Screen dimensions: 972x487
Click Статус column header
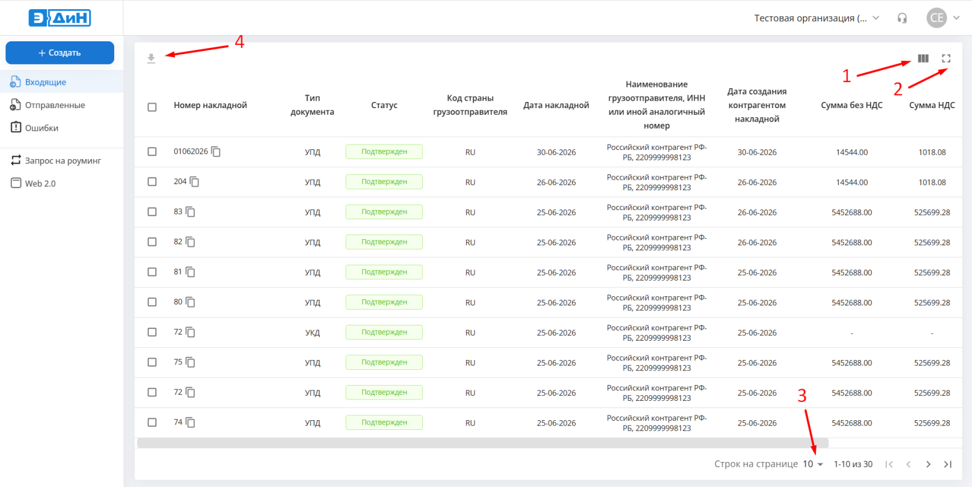pos(384,105)
